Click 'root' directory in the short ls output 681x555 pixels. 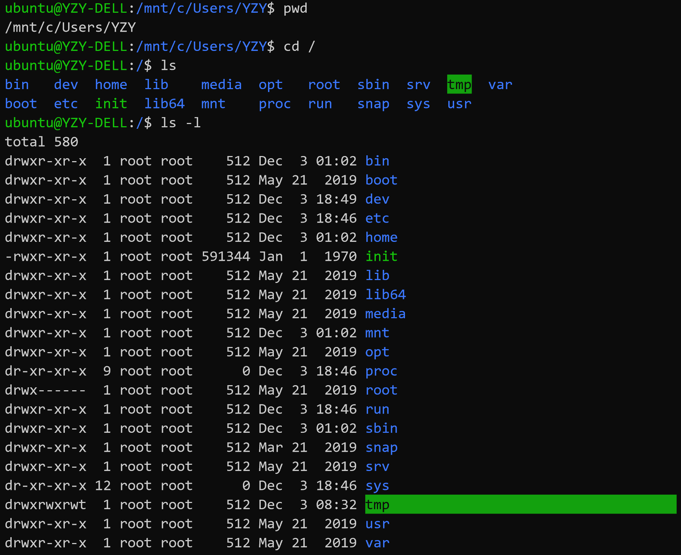[324, 85]
